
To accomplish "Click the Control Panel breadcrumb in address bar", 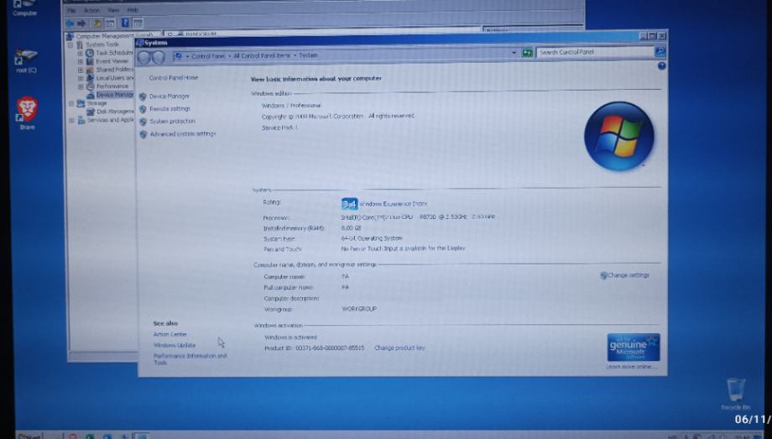I will (x=208, y=56).
